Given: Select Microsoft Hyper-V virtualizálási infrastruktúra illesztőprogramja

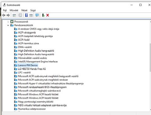Looking at the screenshot, I should pyautogui.click(x=51, y=83).
